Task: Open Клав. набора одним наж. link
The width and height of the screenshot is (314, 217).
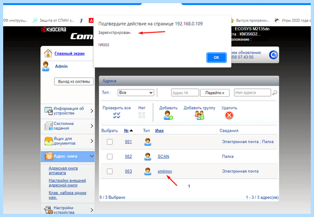Action: point(68,195)
